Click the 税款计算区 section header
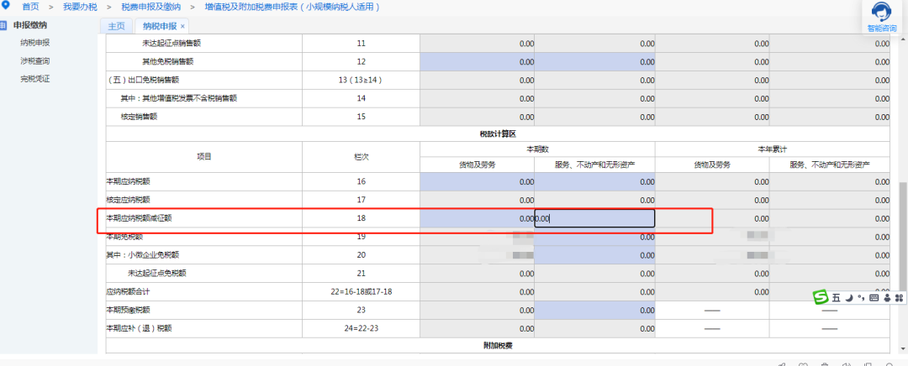 coord(498,134)
